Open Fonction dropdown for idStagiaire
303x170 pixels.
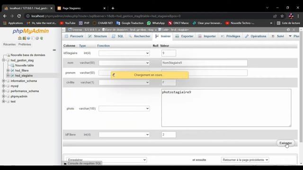[124, 53]
